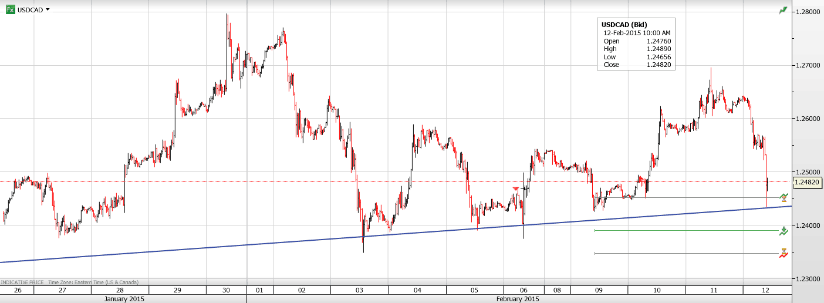Click the small red triangle marker on the chart
The image size is (824, 303).
[x=515, y=188]
